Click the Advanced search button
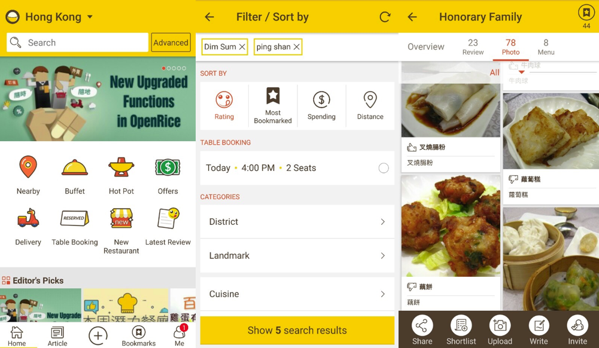599x348 pixels. pyautogui.click(x=171, y=42)
